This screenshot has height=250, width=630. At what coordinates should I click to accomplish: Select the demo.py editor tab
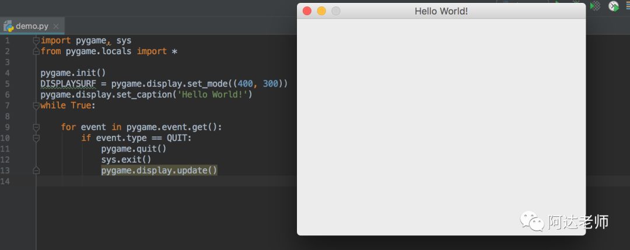coord(32,26)
